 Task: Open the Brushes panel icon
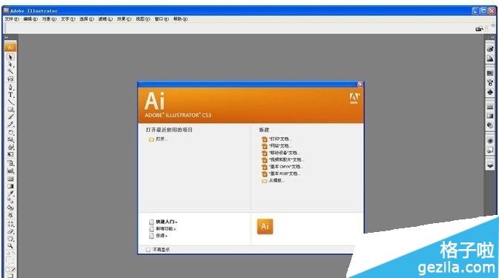click(490, 83)
